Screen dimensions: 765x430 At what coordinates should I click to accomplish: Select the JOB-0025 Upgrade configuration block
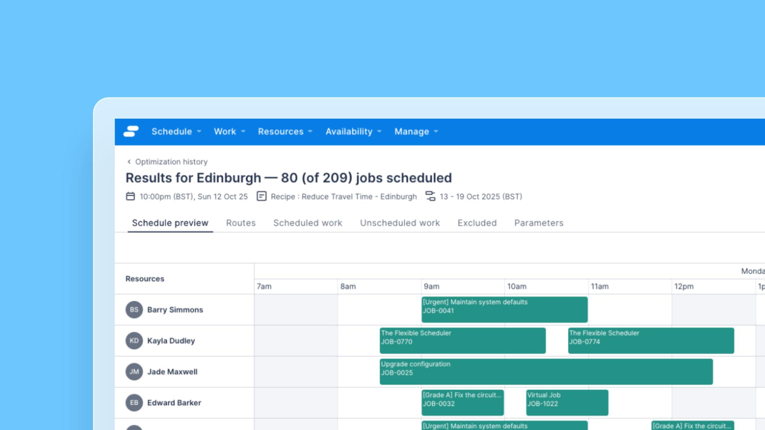[546, 372]
